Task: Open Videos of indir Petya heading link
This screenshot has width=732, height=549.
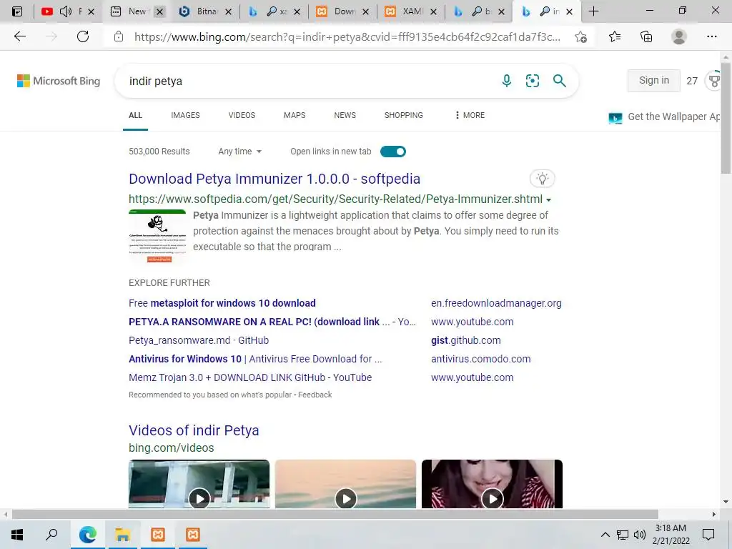Action: click(194, 430)
